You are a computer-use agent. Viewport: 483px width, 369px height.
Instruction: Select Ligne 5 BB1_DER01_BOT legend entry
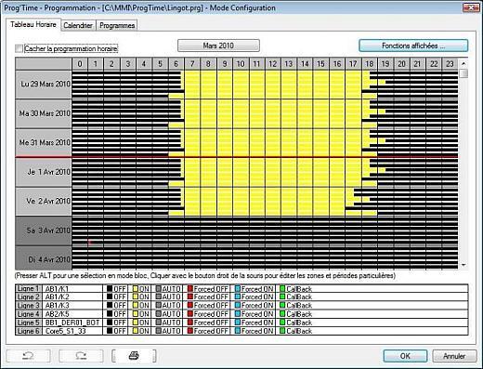(x=59, y=323)
